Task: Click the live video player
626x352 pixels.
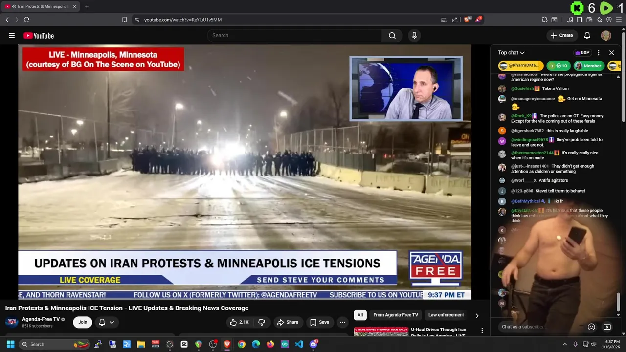Action: pyautogui.click(x=245, y=172)
